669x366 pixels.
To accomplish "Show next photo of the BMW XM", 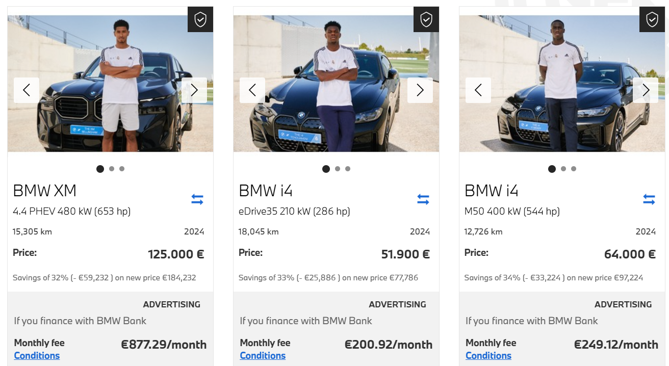I will tap(194, 90).
